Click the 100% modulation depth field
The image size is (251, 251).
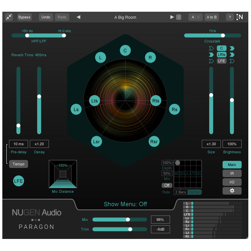[167, 163]
